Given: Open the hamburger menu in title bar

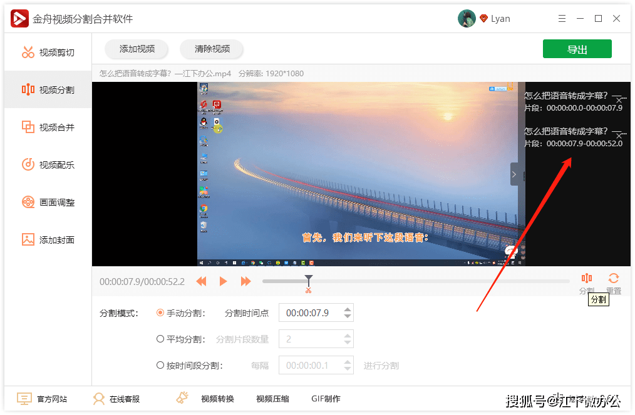Looking at the screenshot, I should coord(562,19).
